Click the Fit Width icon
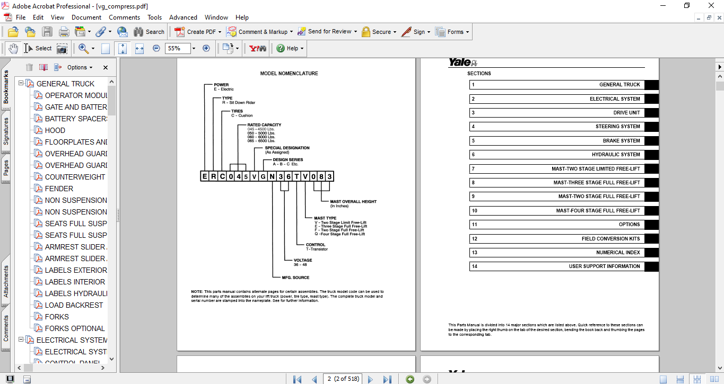 pos(139,48)
